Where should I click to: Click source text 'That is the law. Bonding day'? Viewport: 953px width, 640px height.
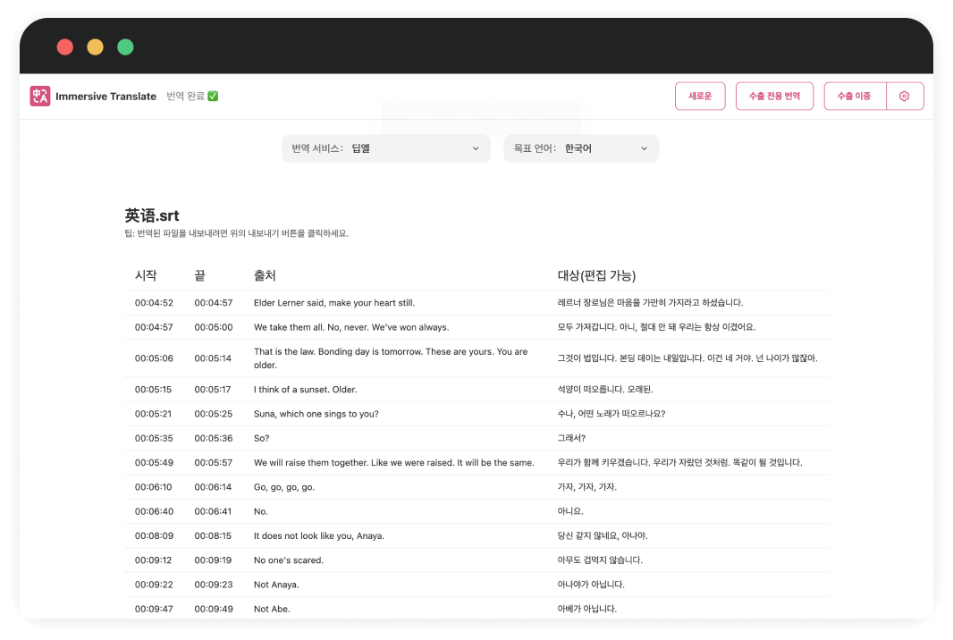point(391,358)
